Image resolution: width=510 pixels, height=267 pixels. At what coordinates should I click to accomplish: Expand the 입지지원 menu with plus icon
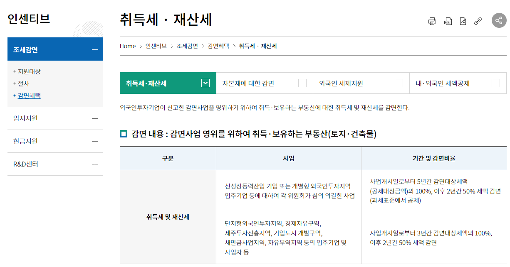tap(95, 118)
